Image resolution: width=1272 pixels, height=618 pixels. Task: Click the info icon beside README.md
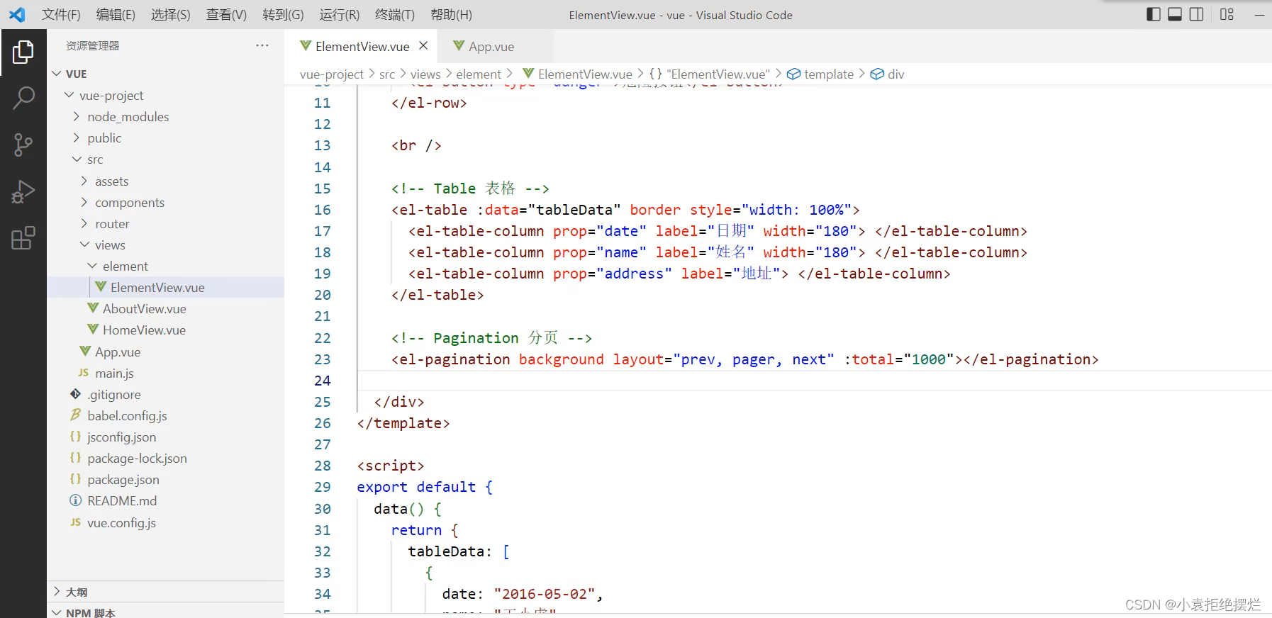(x=76, y=500)
